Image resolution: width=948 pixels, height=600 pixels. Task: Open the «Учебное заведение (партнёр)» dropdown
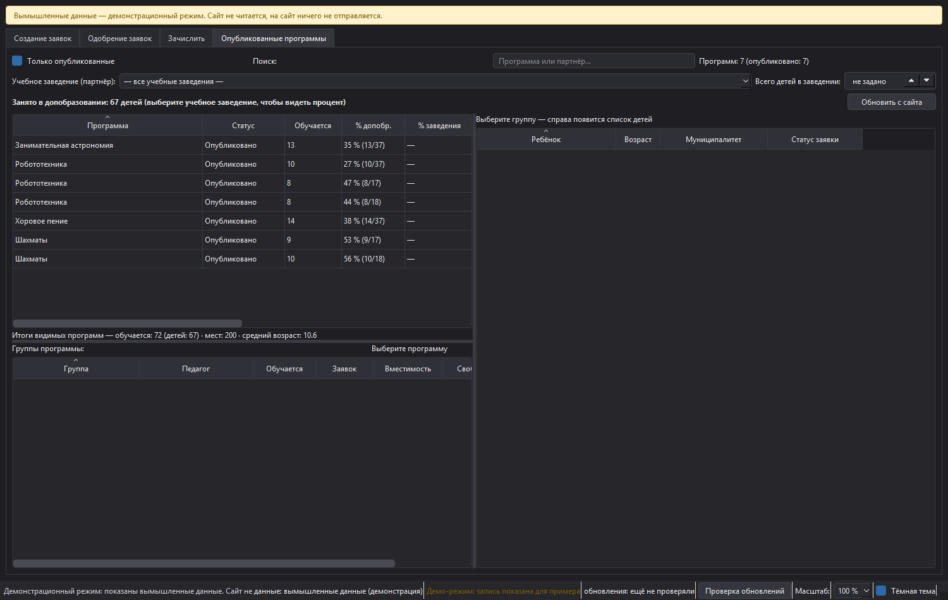coord(435,81)
